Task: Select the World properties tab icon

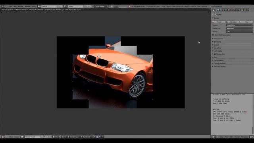Action: [x=226, y=10]
